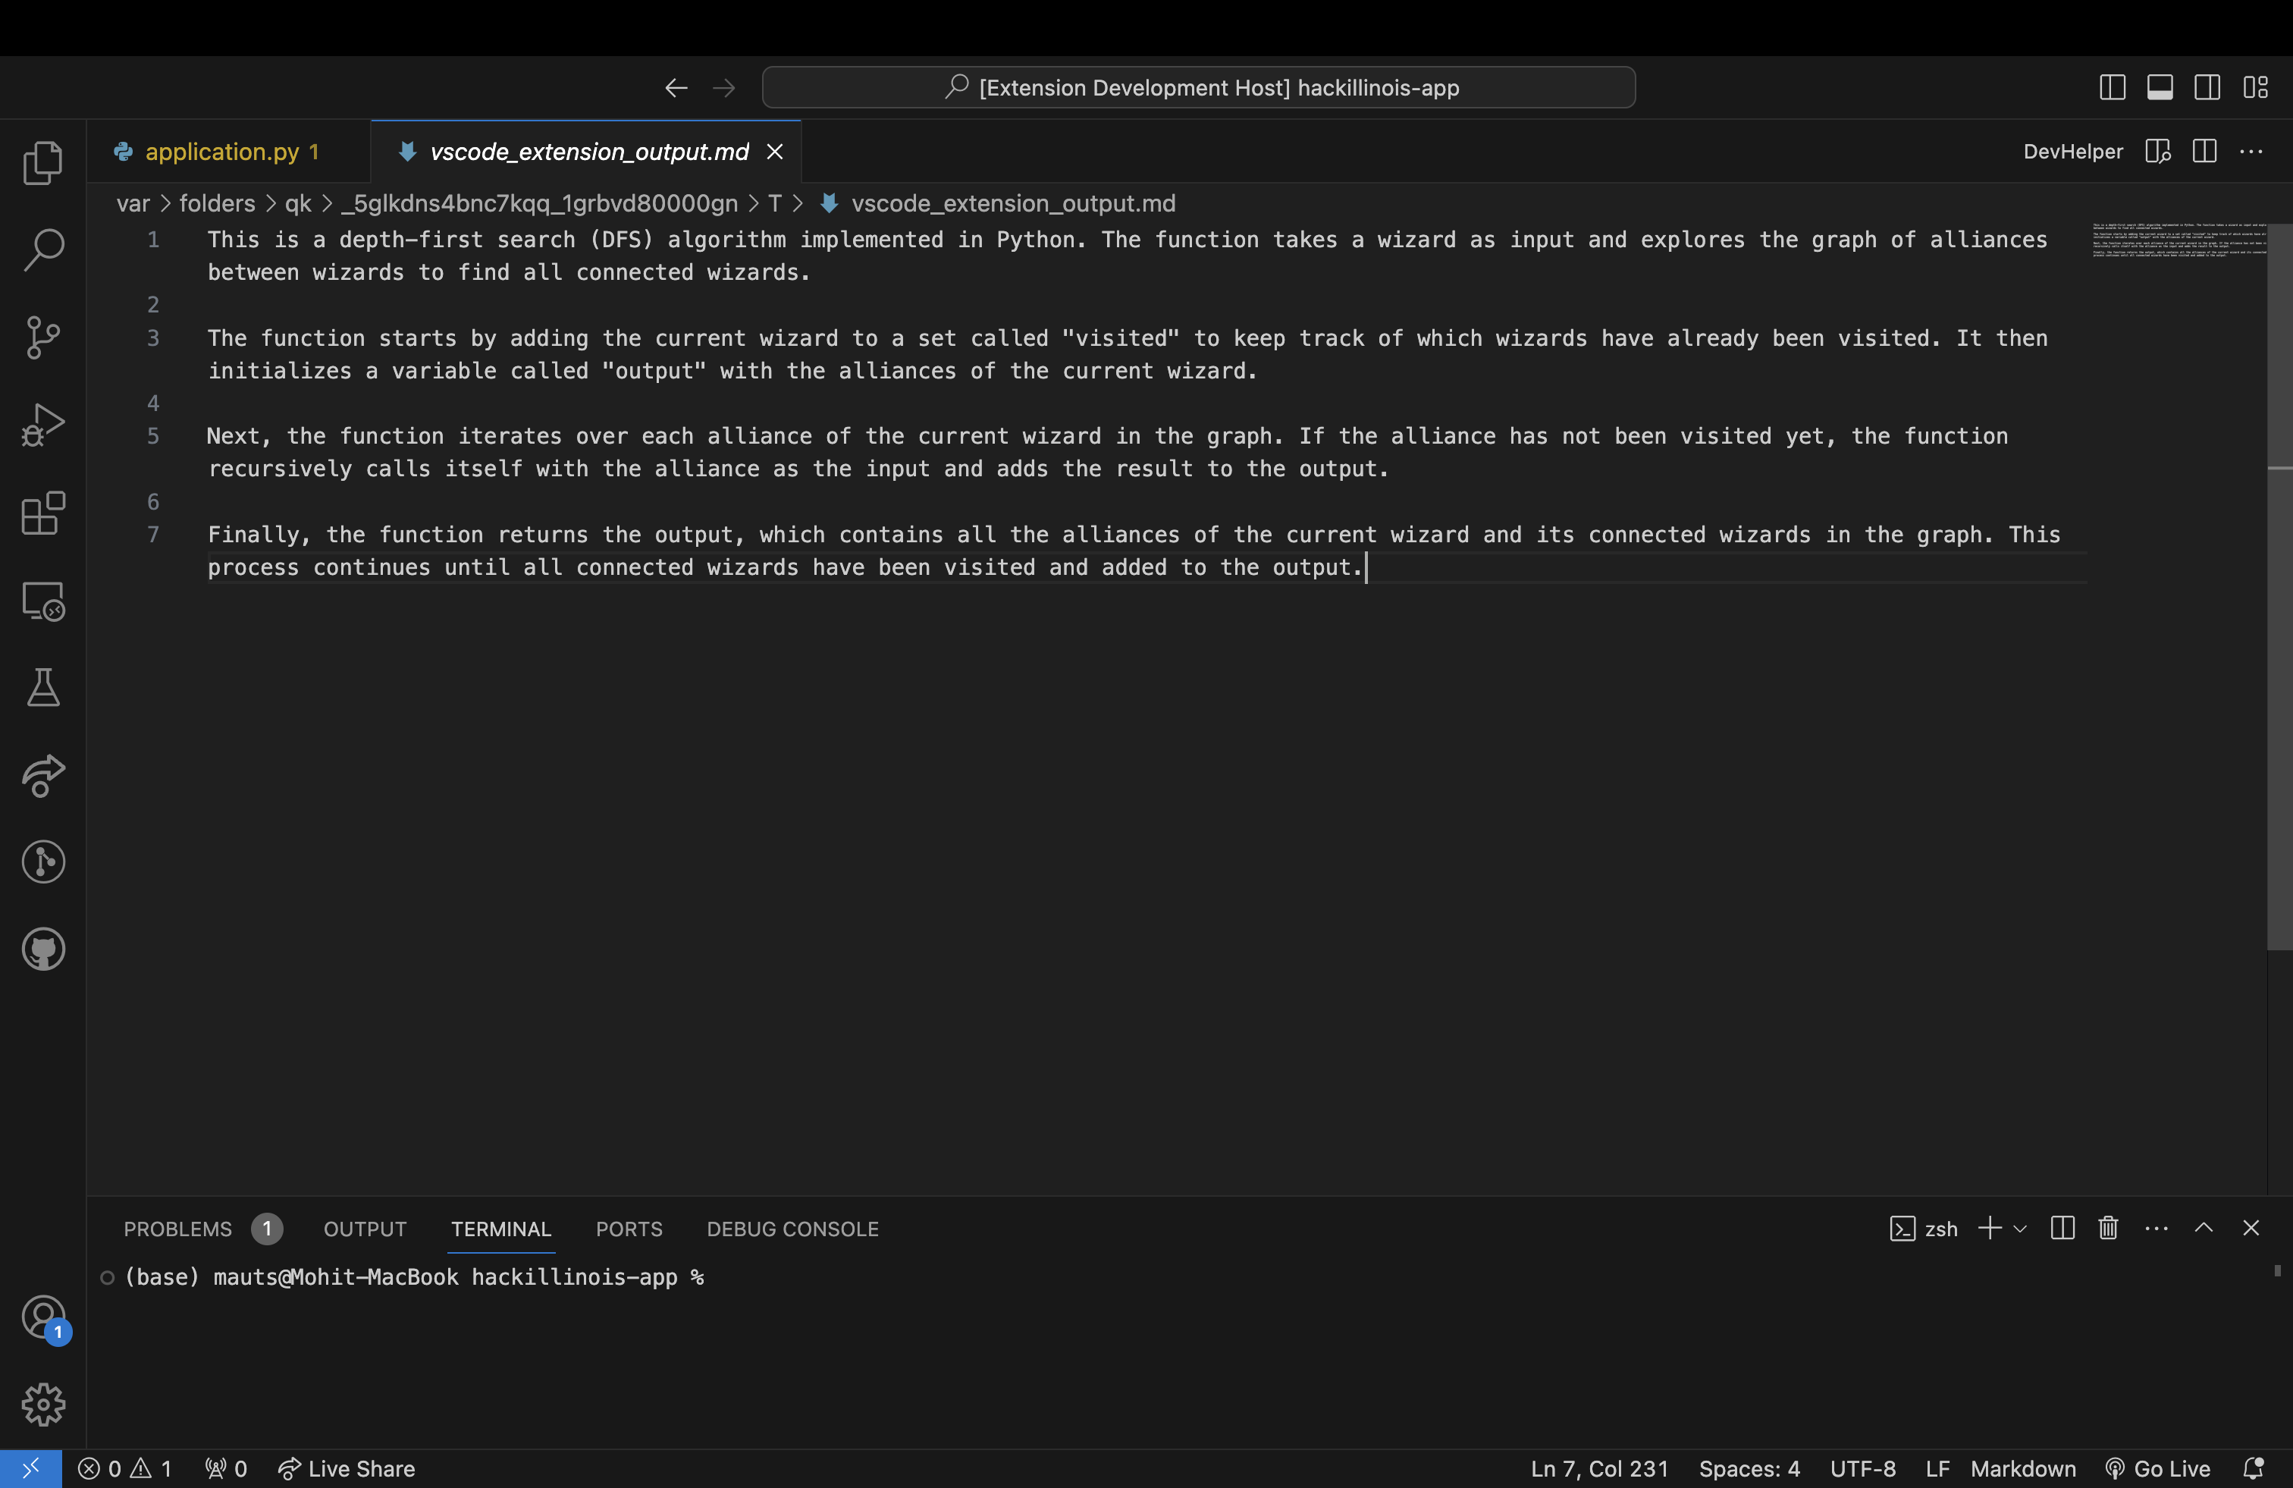Open the new terminal launch profile dropdown
Viewport: 2293px width, 1488px height.
click(2020, 1229)
